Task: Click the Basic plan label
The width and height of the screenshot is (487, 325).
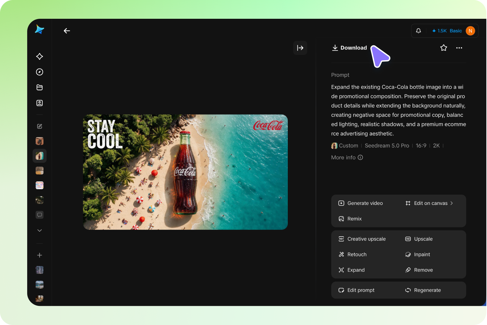Action: (456, 31)
